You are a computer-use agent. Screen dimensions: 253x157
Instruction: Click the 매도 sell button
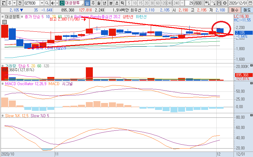[x=247, y=10]
